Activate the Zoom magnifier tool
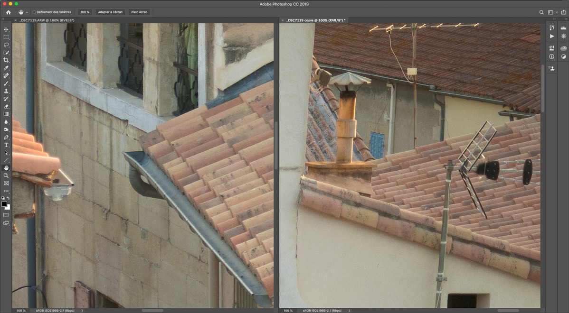Image resolution: width=569 pixels, height=313 pixels. [x=6, y=175]
